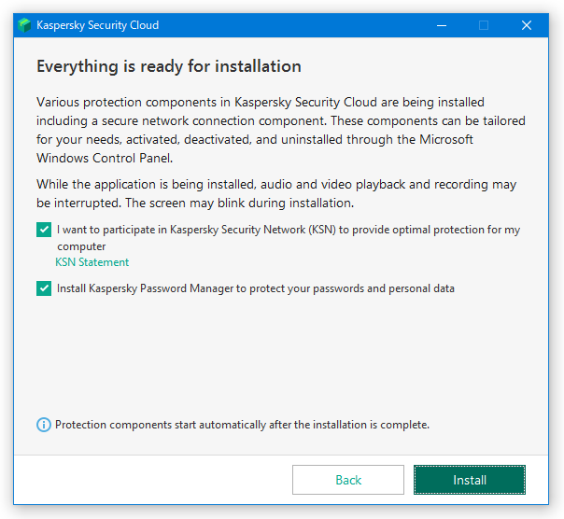Click the disabled maximize button in title bar
The height and width of the screenshot is (519, 564).
click(x=484, y=25)
